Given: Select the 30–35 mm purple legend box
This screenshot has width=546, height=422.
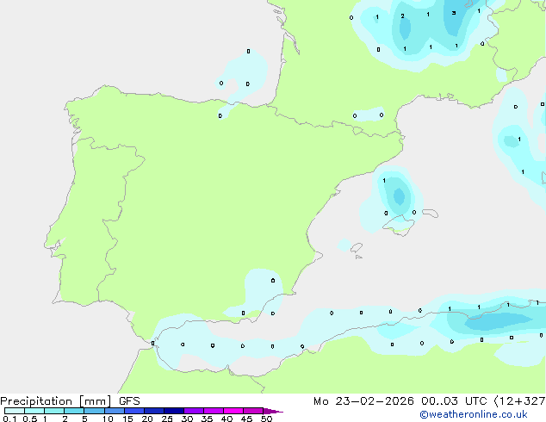Looking at the screenshot, I should tap(194, 411).
